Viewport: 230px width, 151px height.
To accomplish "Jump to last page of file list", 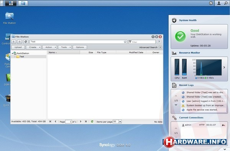I will click(86, 121).
